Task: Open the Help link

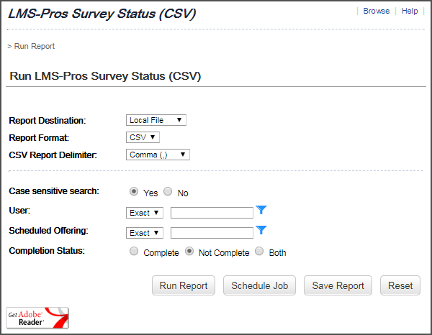Action: click(x=410, y=12)
